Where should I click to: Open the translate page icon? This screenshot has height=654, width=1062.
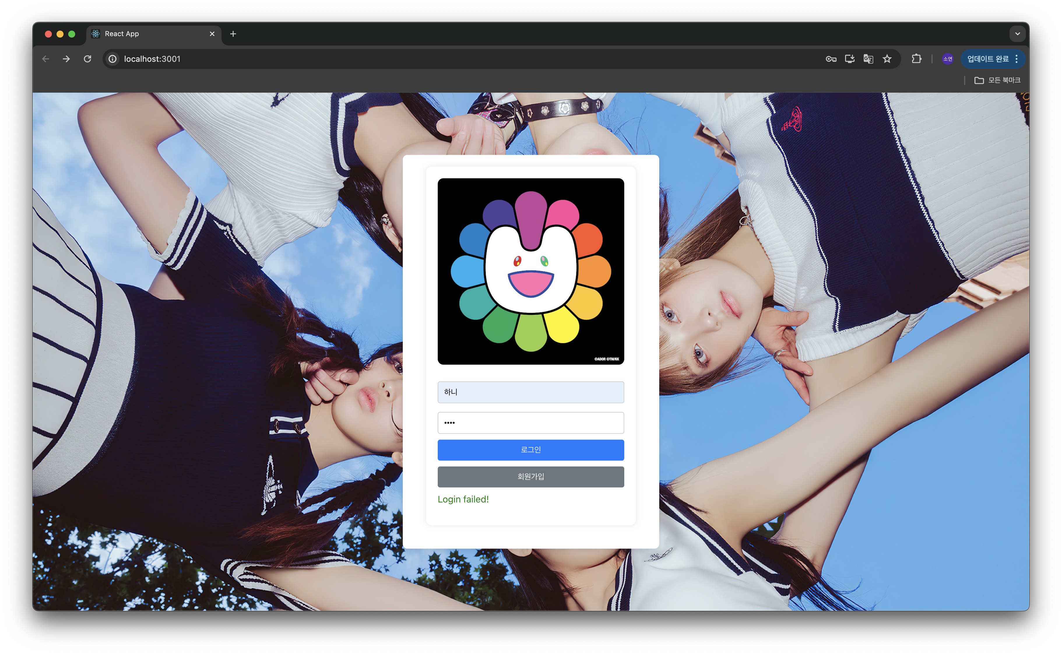tap(868, 59)
